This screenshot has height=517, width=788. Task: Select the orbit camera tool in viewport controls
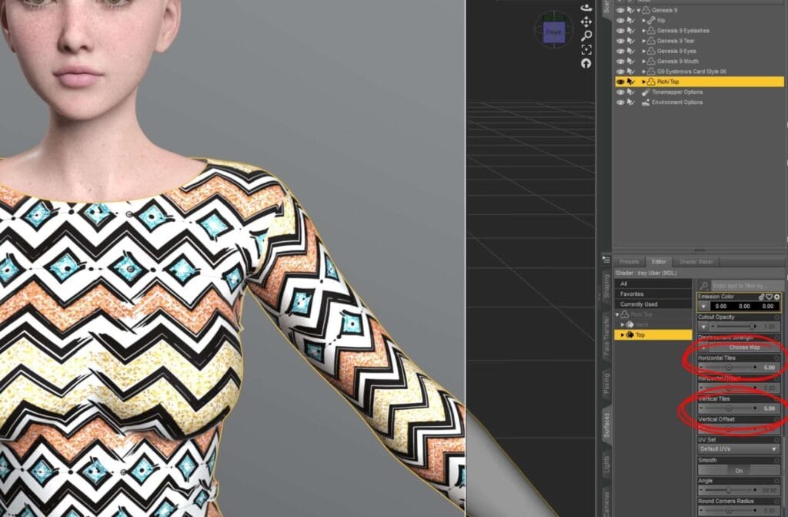tap(586, 7)
